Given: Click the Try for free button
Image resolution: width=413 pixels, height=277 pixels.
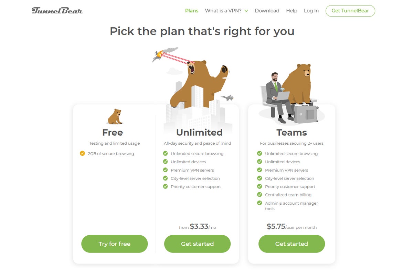Looking at the screenshot, I should coord(114,244).
